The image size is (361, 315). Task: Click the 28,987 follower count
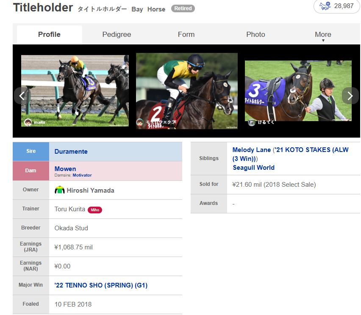tap(344, 6)
